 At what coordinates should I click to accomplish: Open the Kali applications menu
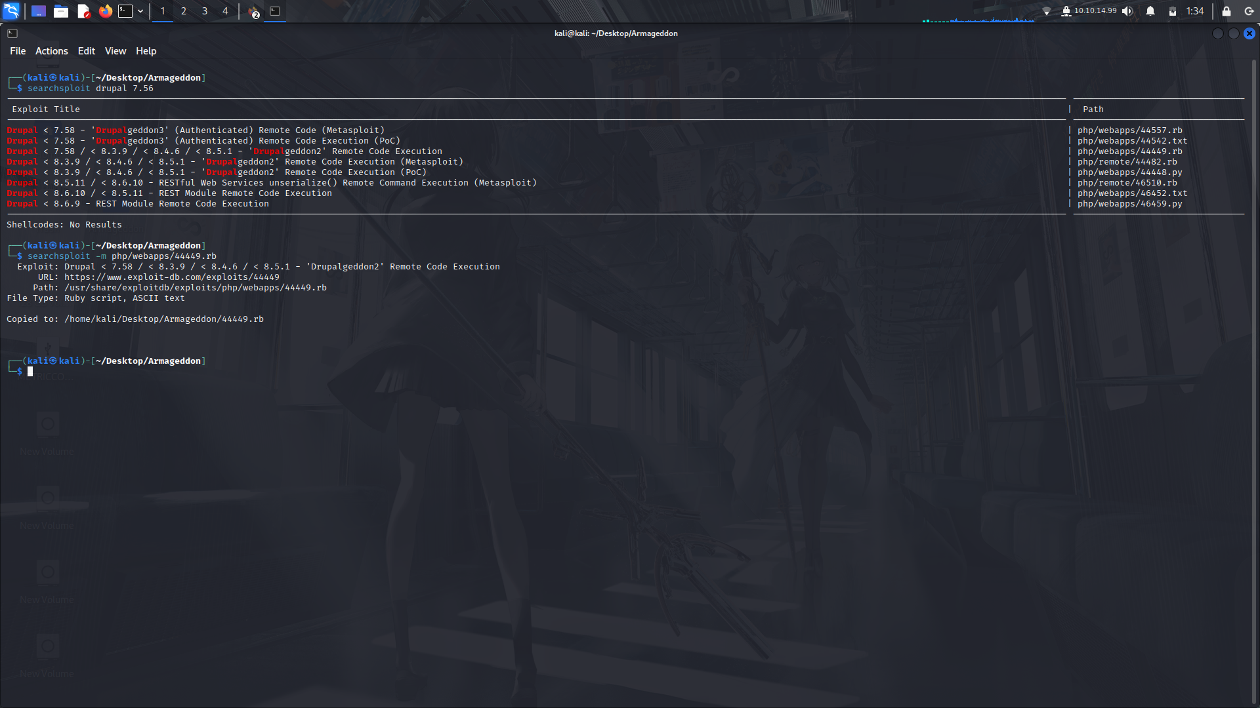pos(12,11)
